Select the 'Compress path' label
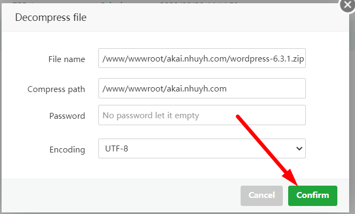The width and height of the screenshot is (355, 214). click(56, 89)
